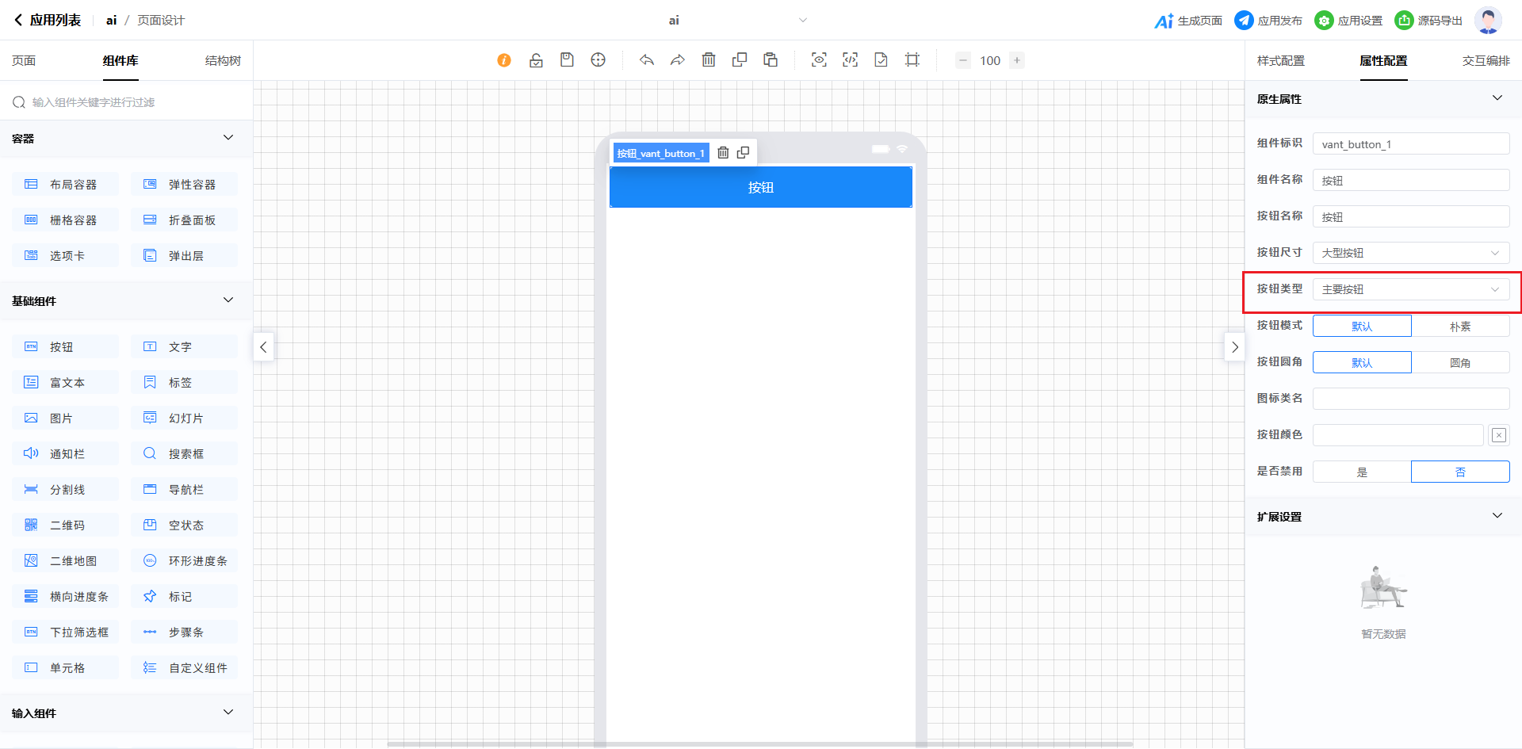View source code via the code bracket icon
This screenshot has width=1522, height=749.
point(850,60)
